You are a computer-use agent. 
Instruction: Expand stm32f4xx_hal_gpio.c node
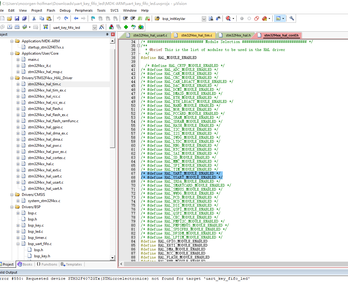(18, 127)
